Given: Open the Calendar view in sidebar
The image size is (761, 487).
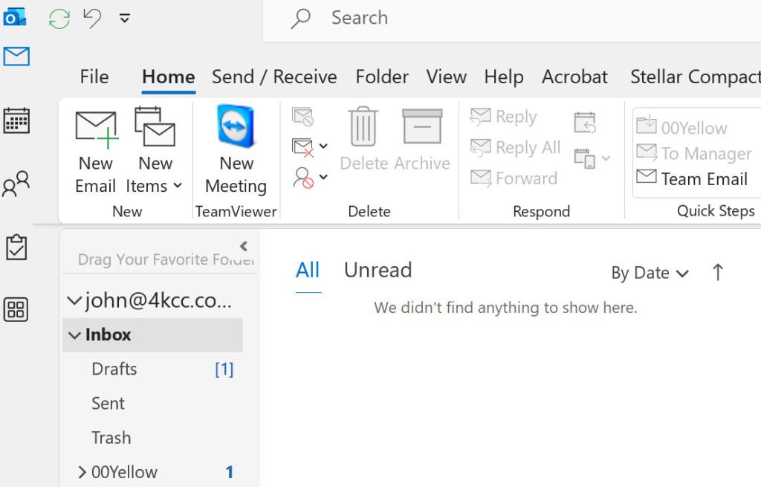Looking at the screenshot, I should pyautogui.click(x=16, y=120).
